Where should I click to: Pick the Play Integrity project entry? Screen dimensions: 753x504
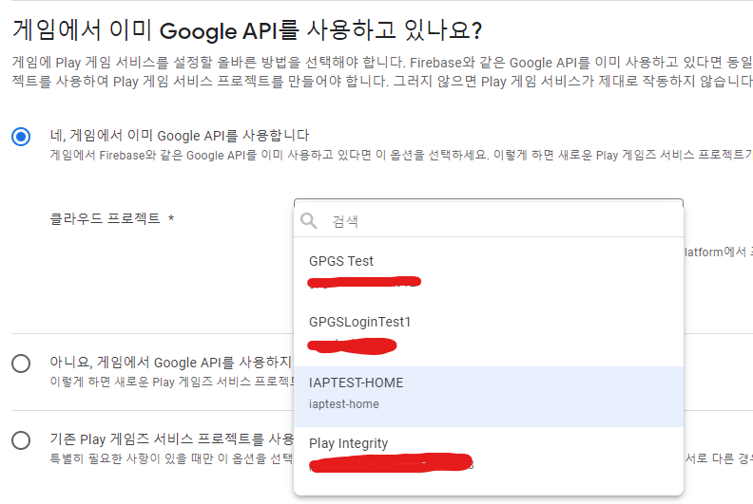click(x=489, y=456)
